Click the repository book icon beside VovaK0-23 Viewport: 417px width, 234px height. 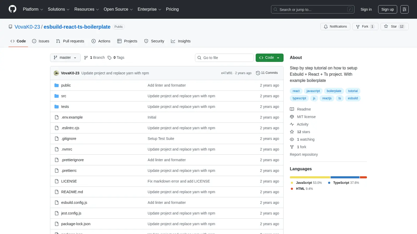point(10,27)
